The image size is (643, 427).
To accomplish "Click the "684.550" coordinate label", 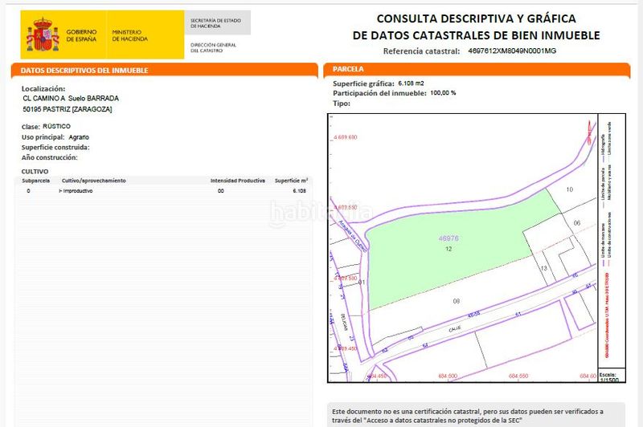I will tap(518, 376).
